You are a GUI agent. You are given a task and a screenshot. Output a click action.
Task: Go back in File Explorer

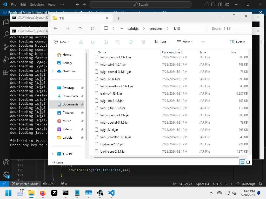tap(55, 29)
